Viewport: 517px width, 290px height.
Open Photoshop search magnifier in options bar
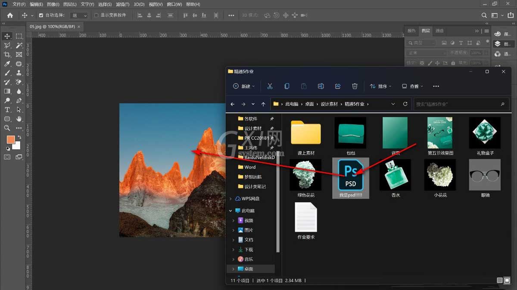coord(484,15)
